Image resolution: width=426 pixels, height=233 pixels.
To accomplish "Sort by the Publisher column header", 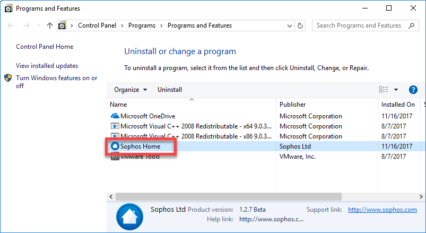I will (x=293, y=105).
